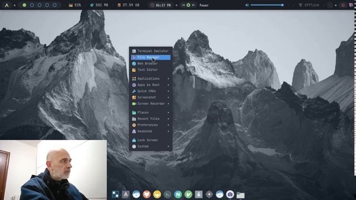Expand the Screen Recorder submenu
The width and height of the screenshot is (356, 200).
click(151, 104)
